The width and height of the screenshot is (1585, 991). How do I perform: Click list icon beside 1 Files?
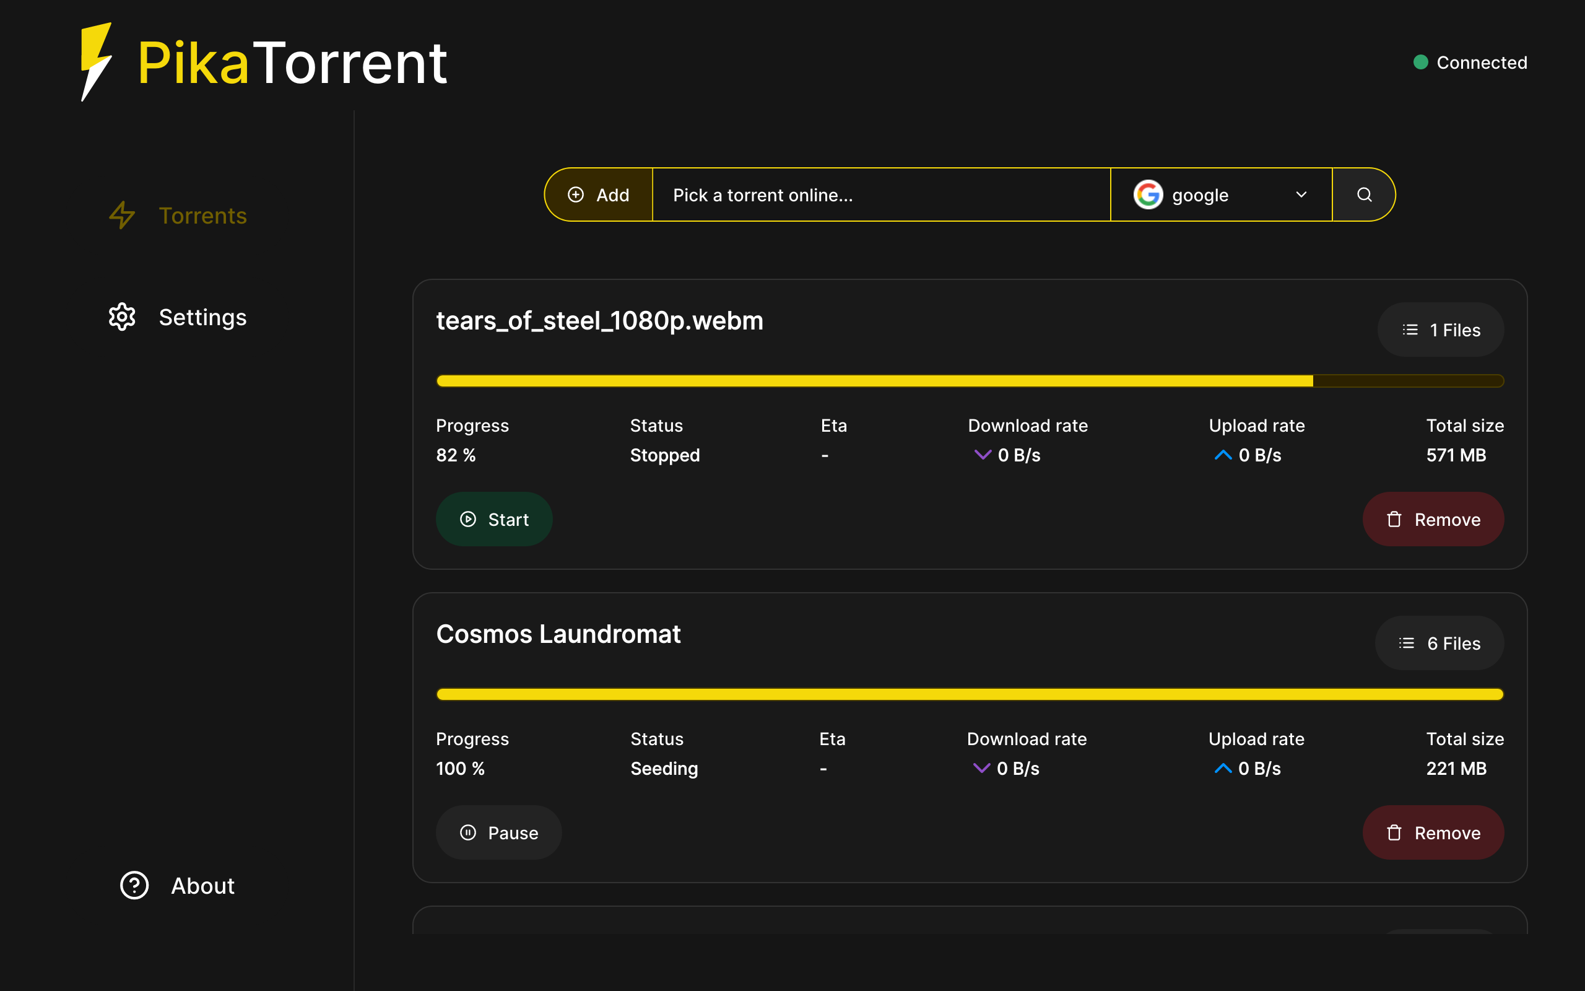point(1410,330)
